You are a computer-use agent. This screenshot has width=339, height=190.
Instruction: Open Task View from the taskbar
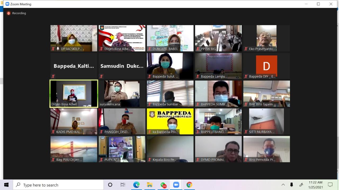click(x=123, y=185)
